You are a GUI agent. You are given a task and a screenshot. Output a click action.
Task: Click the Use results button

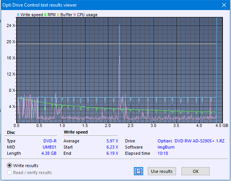(162, 171)
